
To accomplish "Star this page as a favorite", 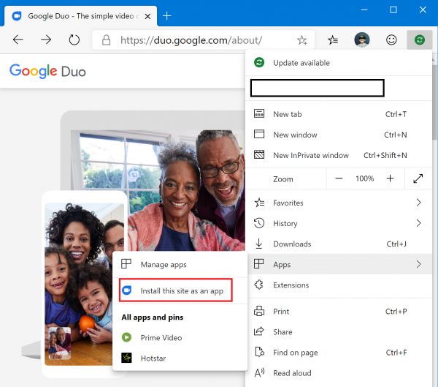I will (301, 40).
